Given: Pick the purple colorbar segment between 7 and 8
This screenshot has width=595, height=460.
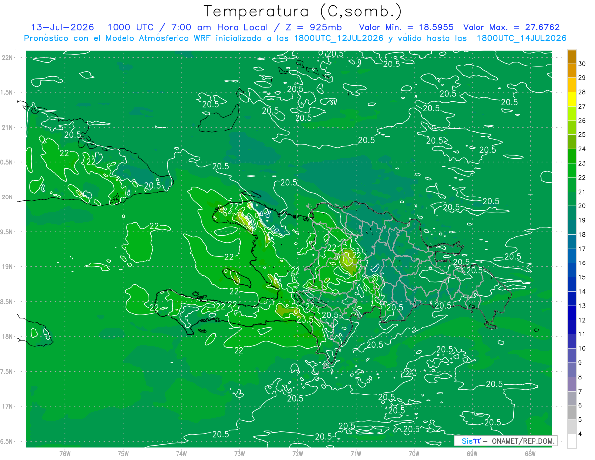Looking at the screenshot, I should [x=572, y=385].
